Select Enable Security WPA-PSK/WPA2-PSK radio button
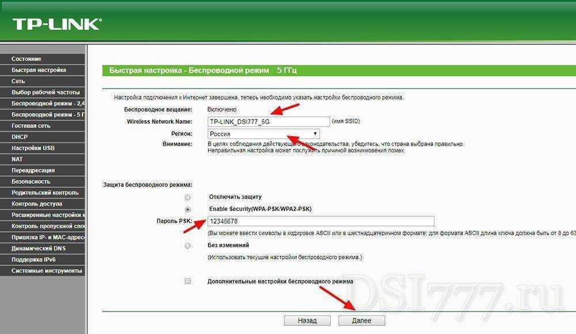This screenshot has width=576, height=334. click(x=188, y=209)
